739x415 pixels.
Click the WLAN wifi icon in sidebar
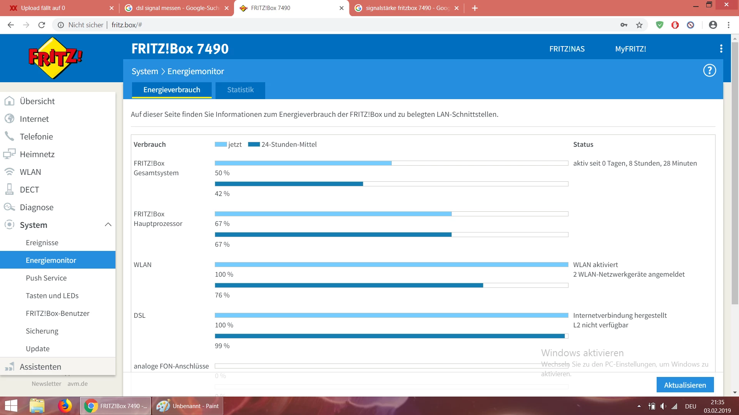pos(9,172)
